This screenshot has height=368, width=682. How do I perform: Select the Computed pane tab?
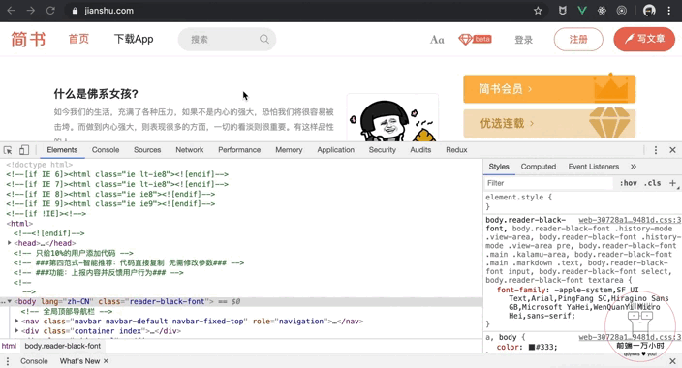[x=539, y=167]
